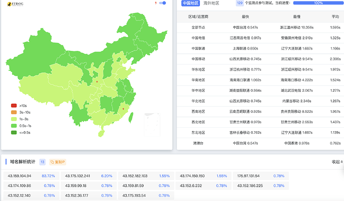Select the 西北地区 row label

(198, 122)
